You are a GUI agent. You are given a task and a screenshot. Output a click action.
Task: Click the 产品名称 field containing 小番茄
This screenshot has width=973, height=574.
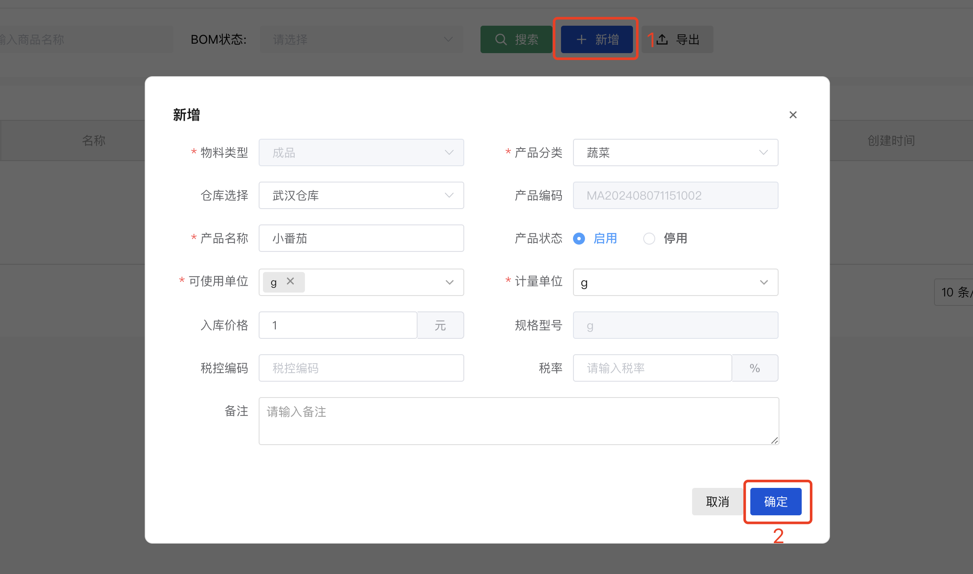pyautogui.click(x=361, y=239)
